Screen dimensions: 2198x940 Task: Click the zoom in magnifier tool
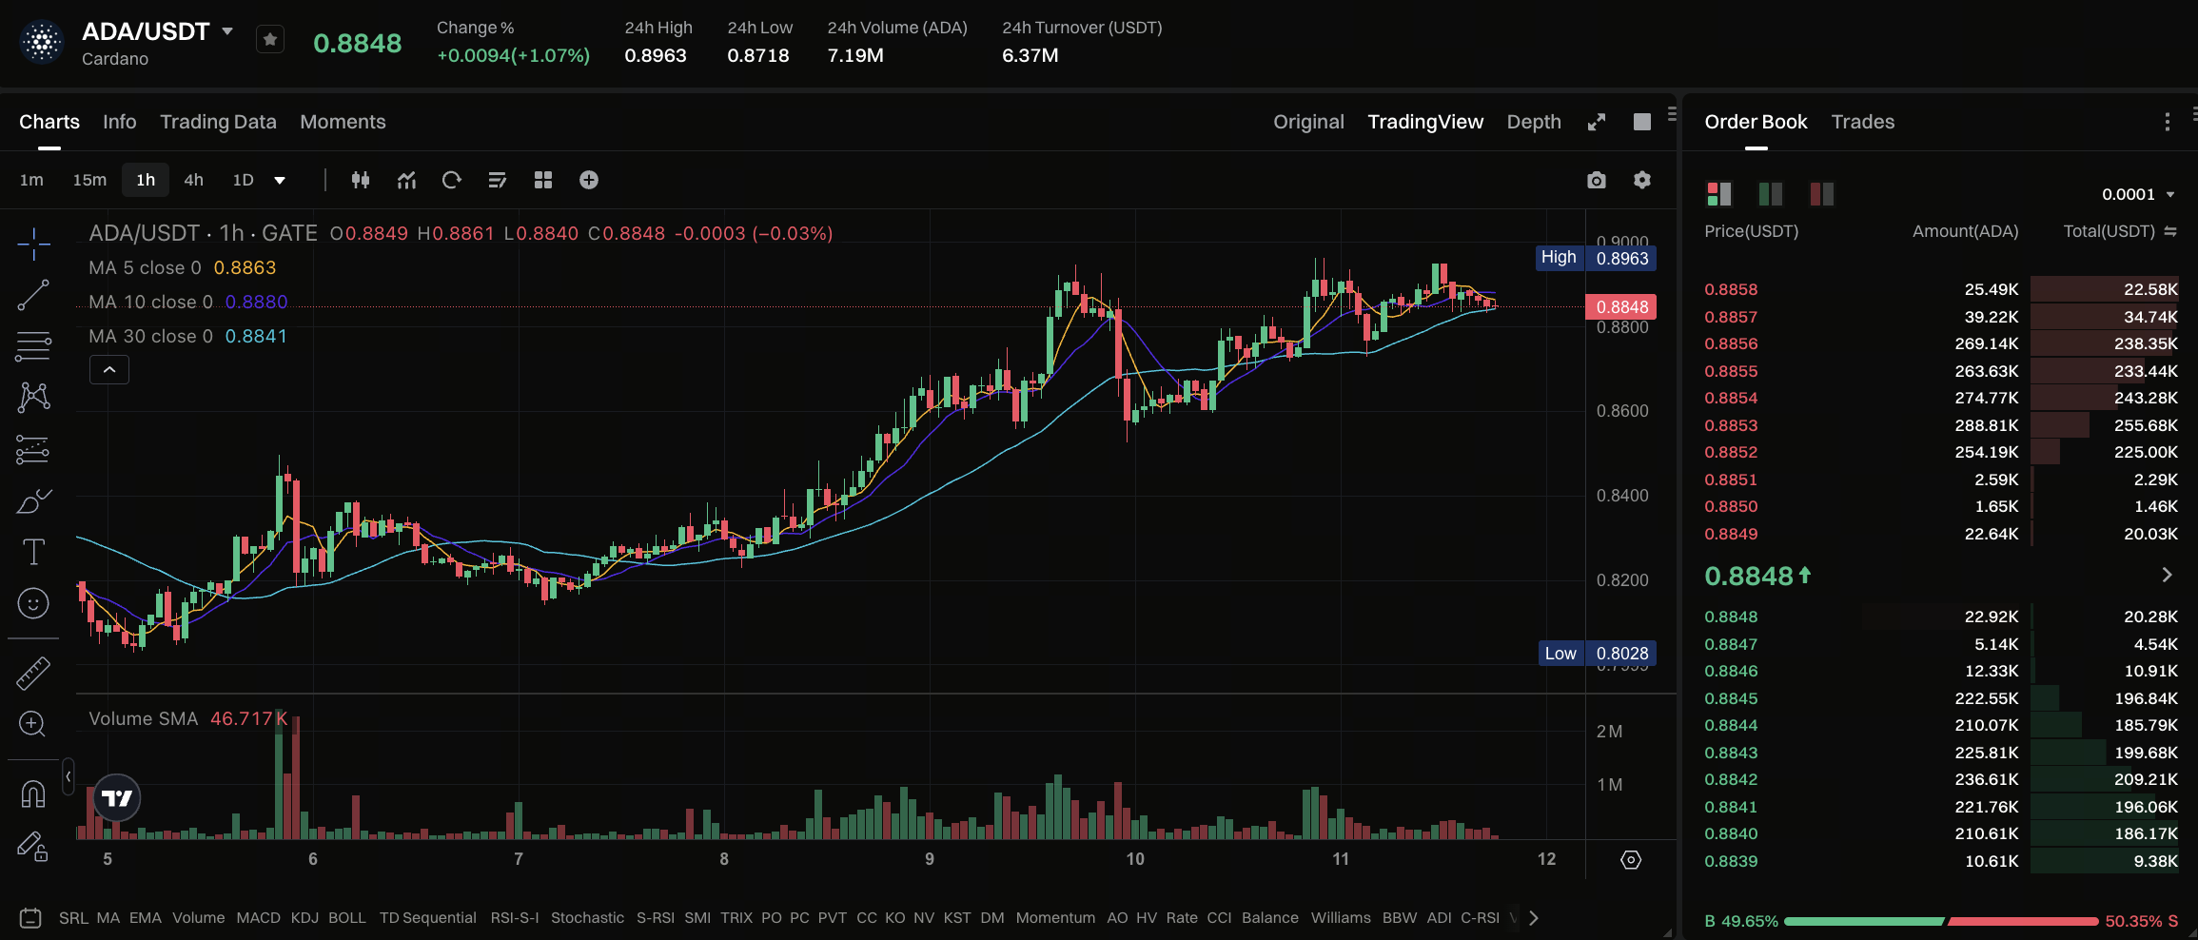click(x=33, y=724)
